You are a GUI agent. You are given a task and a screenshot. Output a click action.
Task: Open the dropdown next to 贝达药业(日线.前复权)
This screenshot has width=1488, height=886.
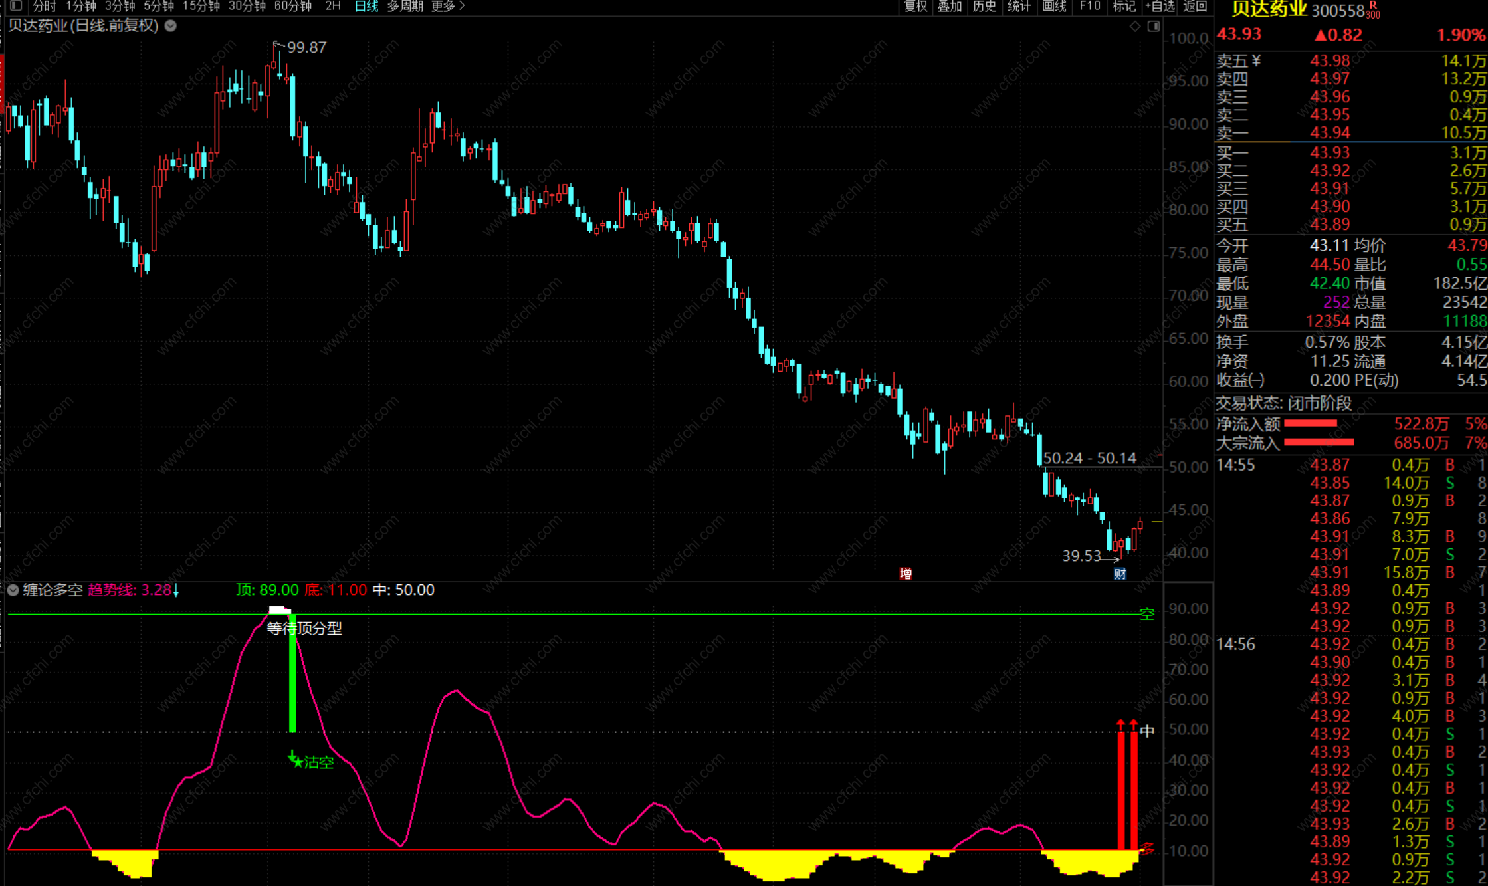(x=171, y=26)
